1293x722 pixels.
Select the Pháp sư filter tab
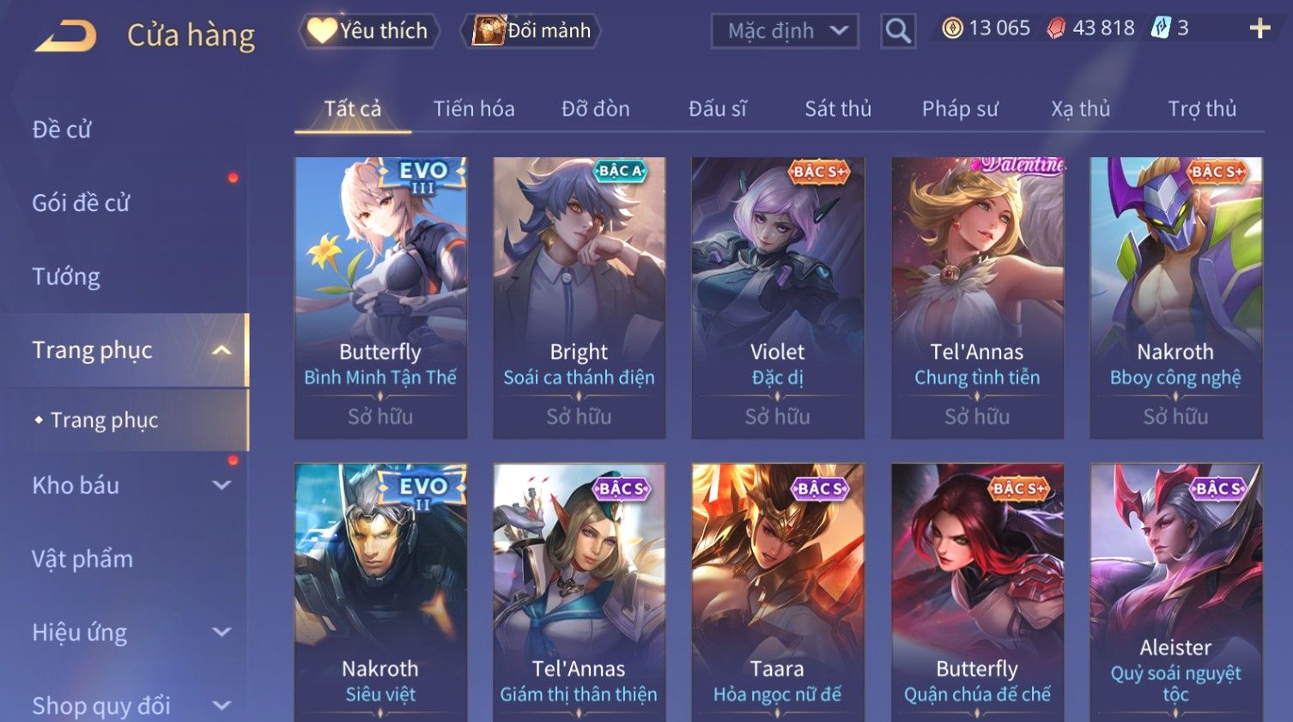(x=960, y=109)
